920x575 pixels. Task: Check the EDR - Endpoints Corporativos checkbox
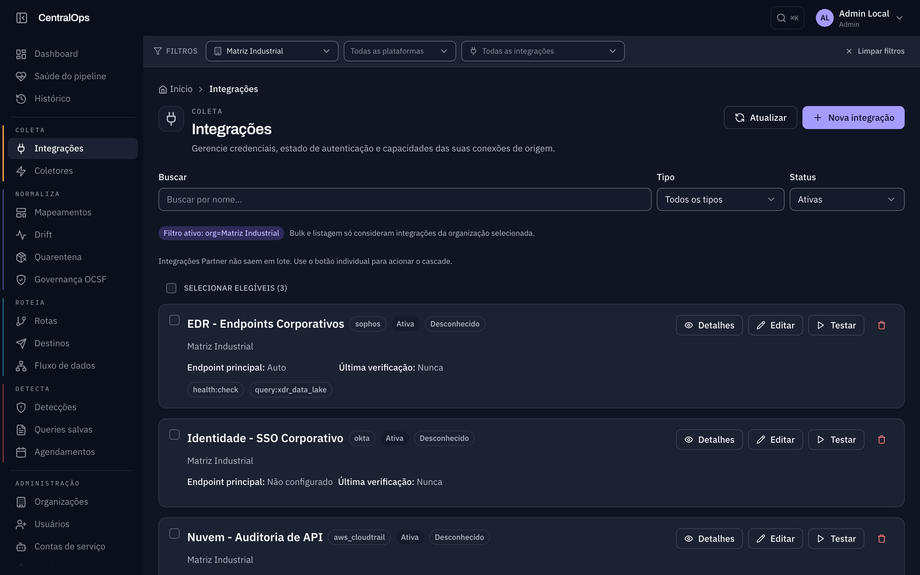[174, 320]
